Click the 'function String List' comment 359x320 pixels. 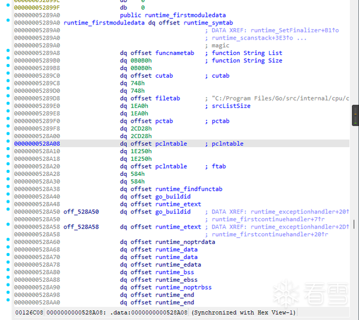247,53
